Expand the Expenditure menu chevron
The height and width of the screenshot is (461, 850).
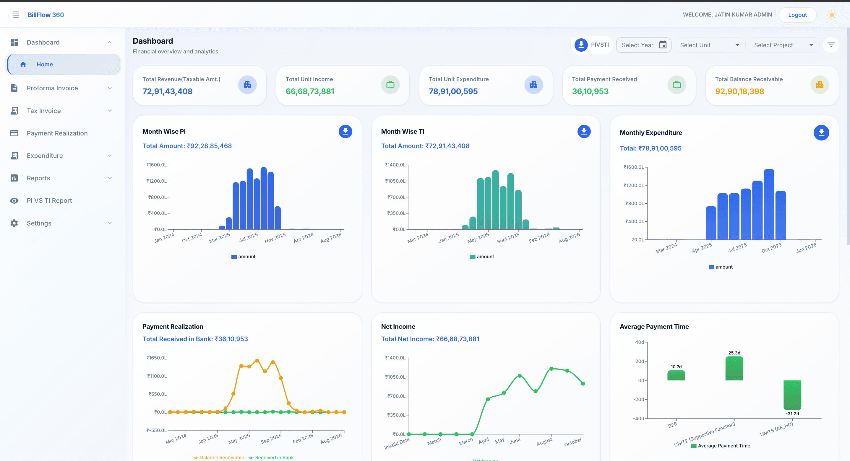(110, 156)
